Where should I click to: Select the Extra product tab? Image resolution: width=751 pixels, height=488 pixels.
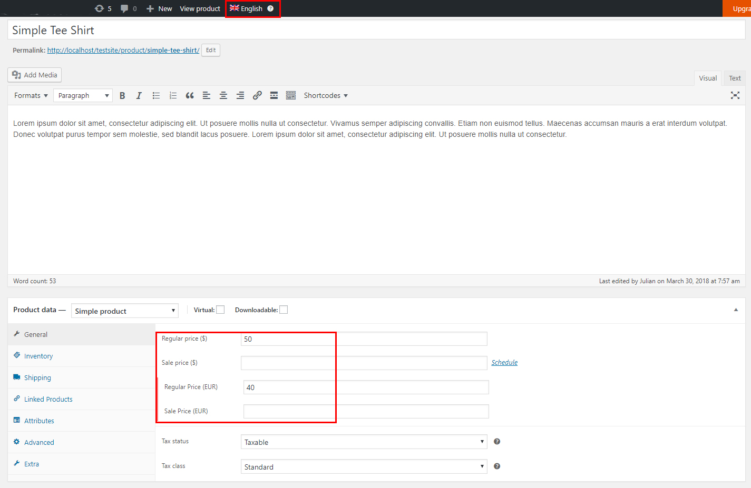click(82, 464)
